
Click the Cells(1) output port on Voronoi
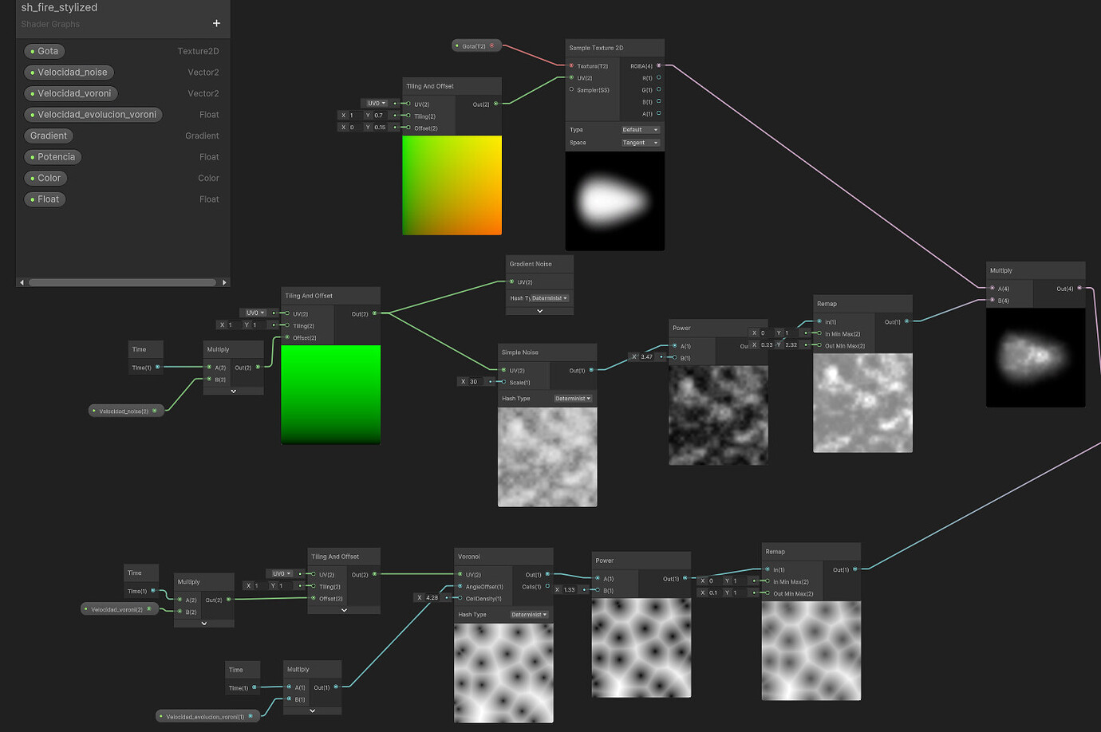[x=547, y=587]
